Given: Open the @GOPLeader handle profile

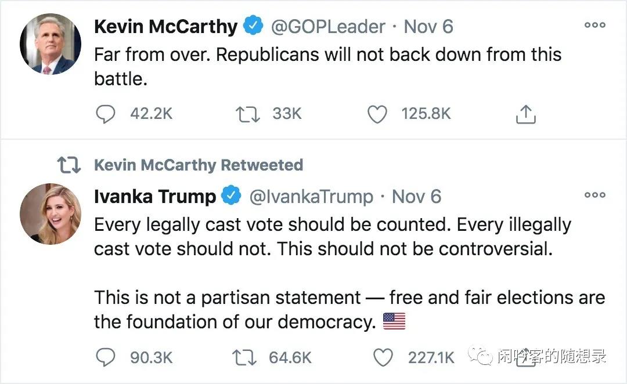Looking at the screenshot, I should 329,27.
